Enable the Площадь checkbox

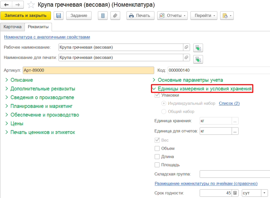[x=157, y=165]
